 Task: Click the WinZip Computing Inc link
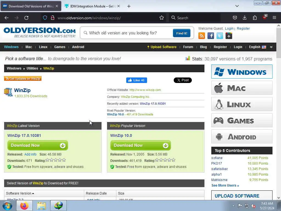(135, 97)
